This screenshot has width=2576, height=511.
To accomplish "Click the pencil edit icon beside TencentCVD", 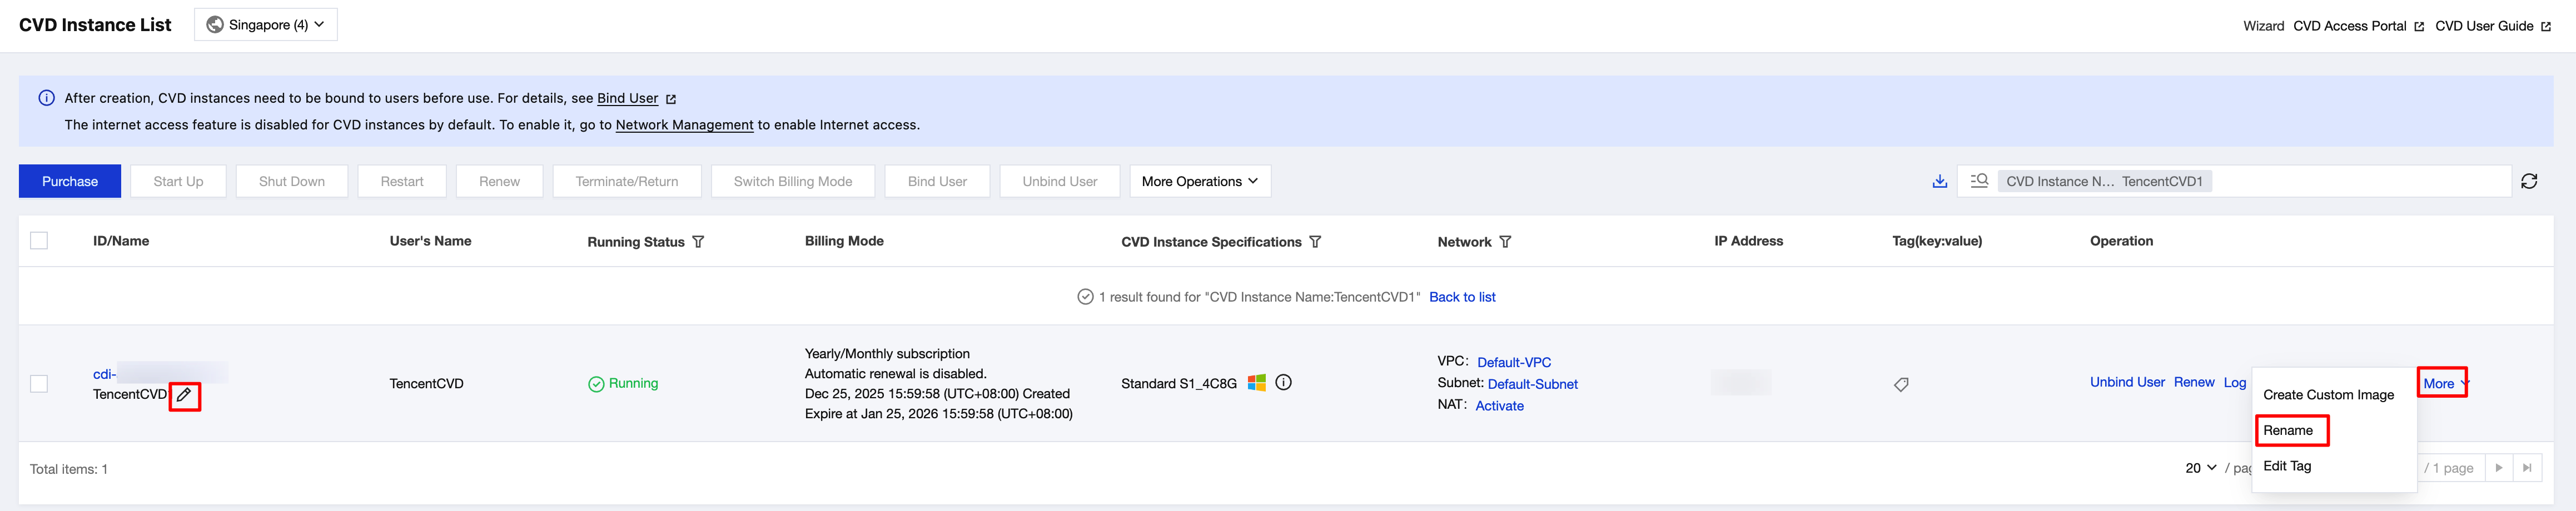I will coord(184,395).
